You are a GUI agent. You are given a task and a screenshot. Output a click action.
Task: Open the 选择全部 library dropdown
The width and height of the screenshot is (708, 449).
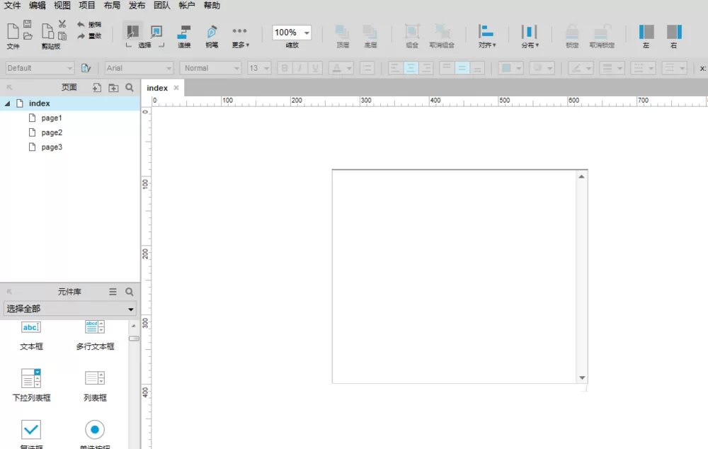(x=70, y=309)
